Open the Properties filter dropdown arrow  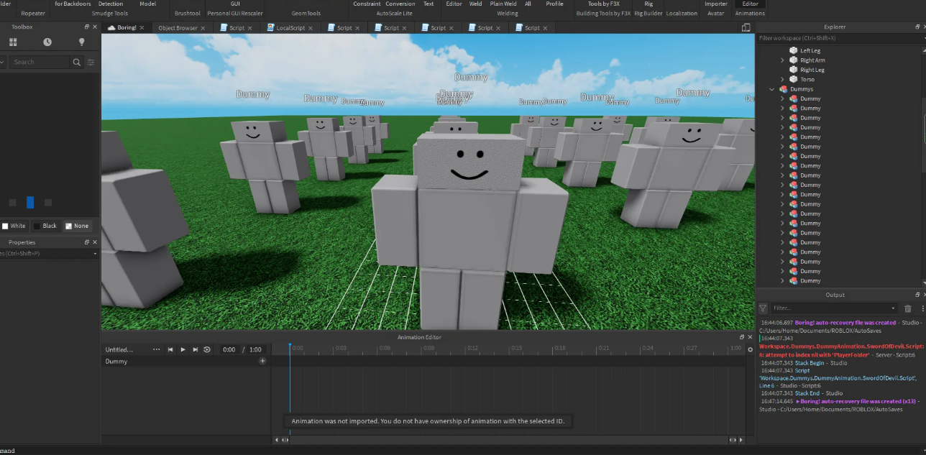click(95, 254)
